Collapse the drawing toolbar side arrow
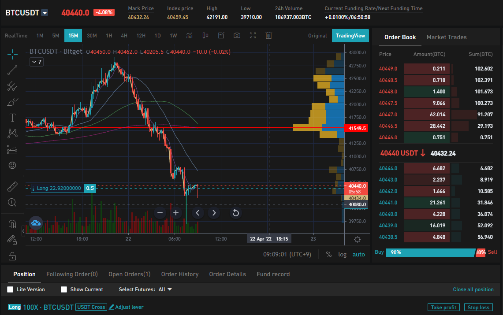 23,231
